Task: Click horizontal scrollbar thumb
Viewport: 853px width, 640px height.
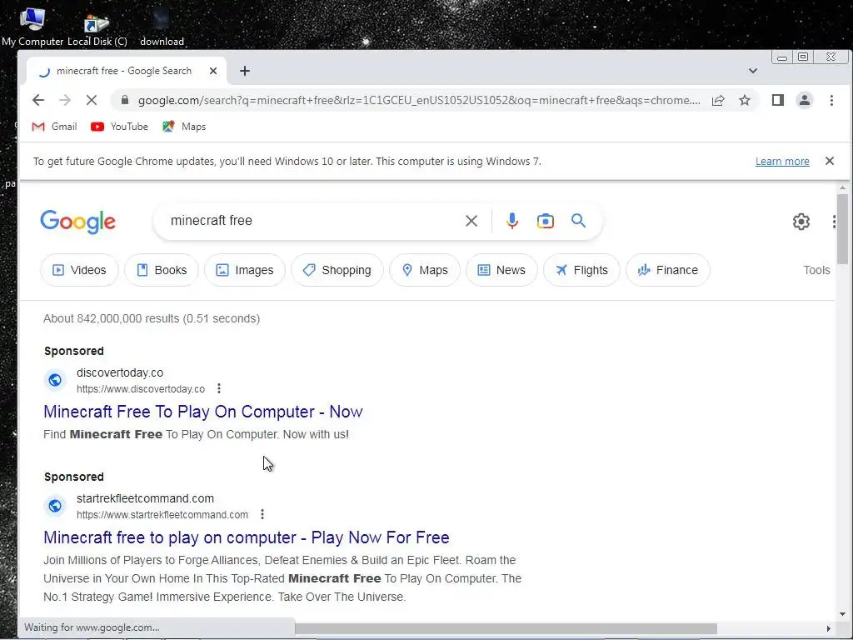Action: [x=506, y=628]
